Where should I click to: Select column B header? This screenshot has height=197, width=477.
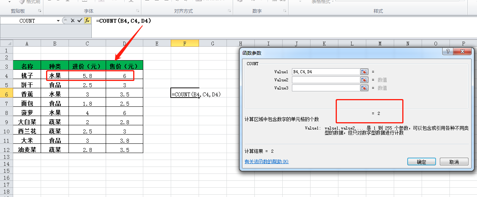click(x=55, y=44)
